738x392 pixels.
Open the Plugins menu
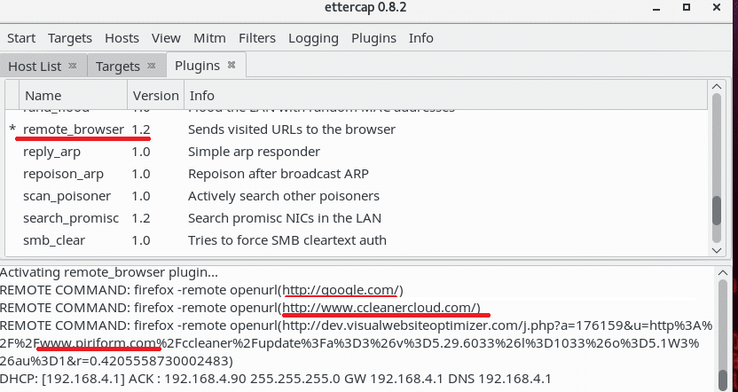click(373, 38)
